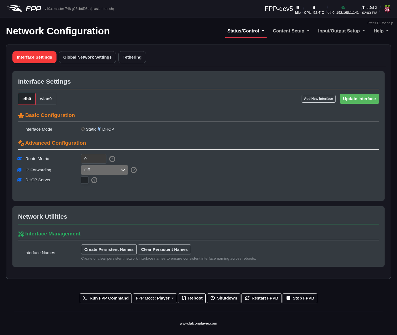Click Create Persistent Names button
Image resolution: width=397 pixels, height=335 pixels.
pyautogui.click(x=109, y=249)
